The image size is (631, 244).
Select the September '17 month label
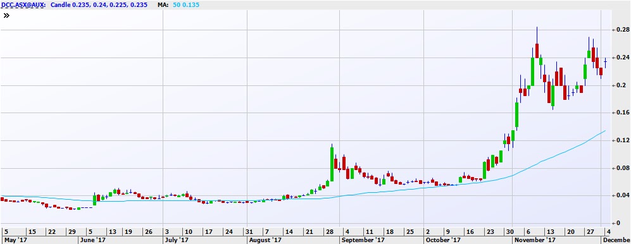[363, 240]
